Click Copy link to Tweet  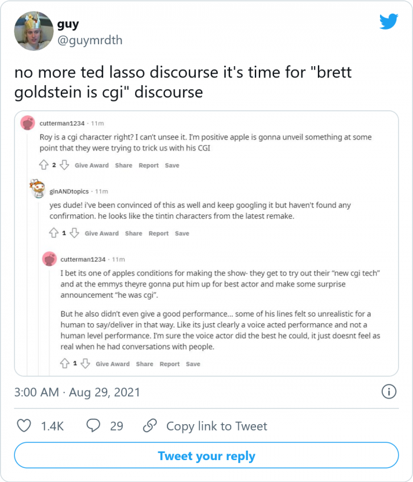[217, 426]
